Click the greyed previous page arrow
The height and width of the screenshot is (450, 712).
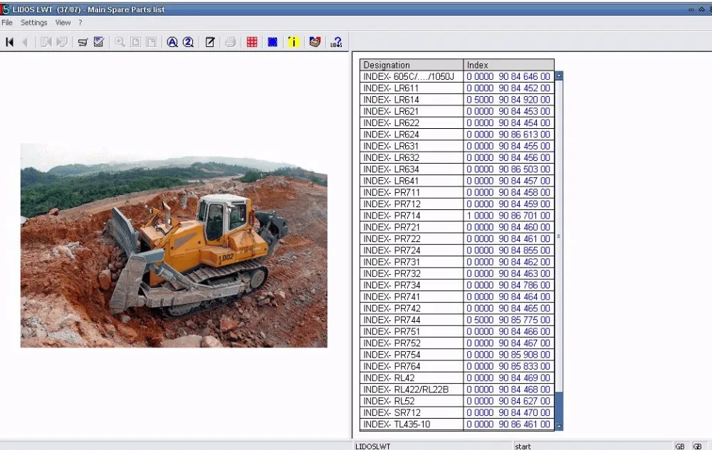coord(25,42)
